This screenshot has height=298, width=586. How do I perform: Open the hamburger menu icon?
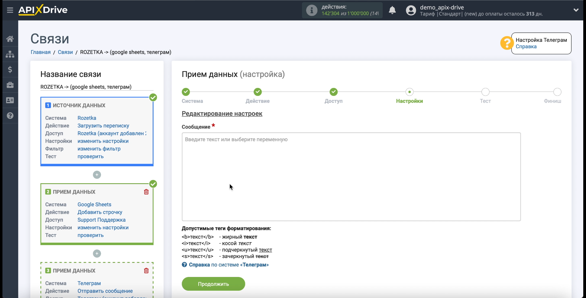10,10
